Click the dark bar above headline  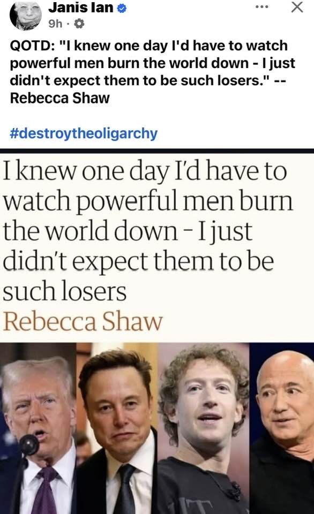[157, 151]
